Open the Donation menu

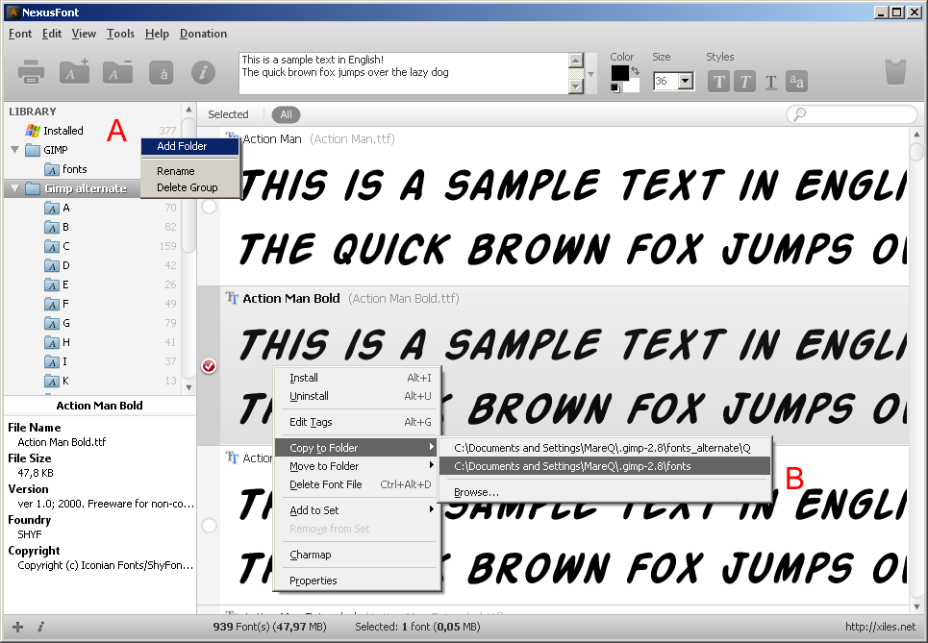pos(203,34)
